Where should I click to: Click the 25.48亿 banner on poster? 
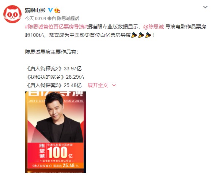click(56, 165)
